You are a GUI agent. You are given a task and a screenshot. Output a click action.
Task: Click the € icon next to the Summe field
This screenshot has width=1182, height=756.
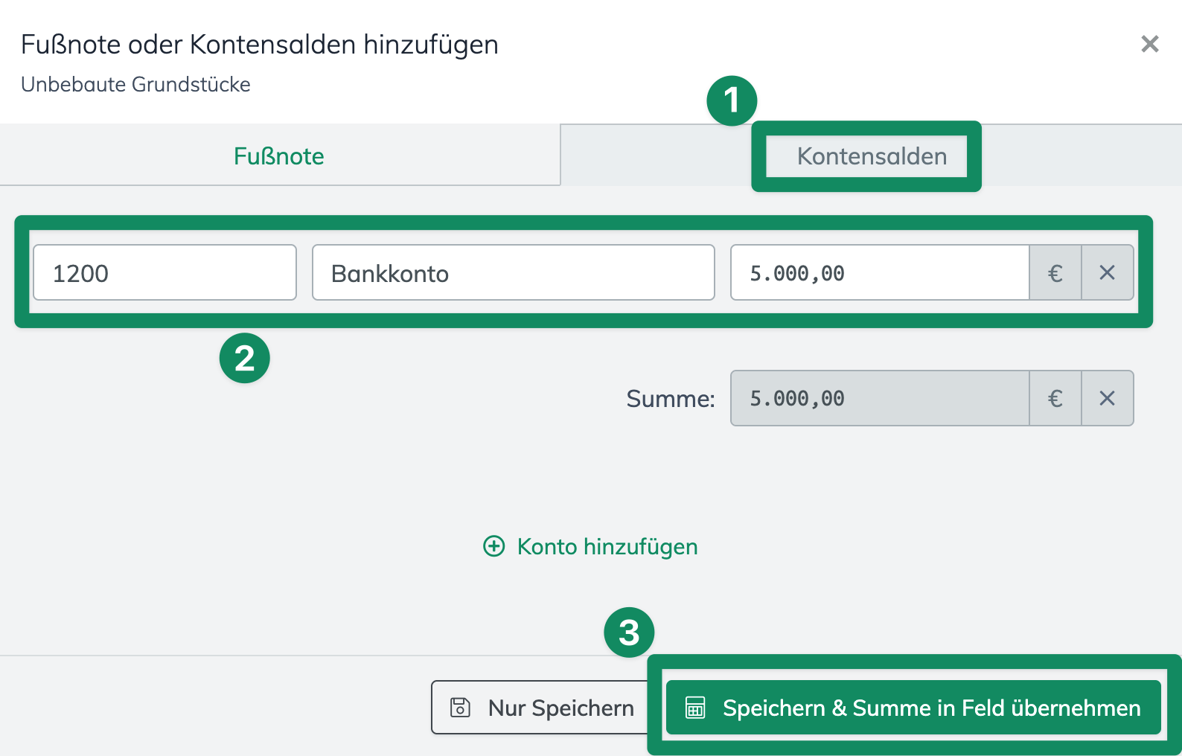coord(1055,398)
